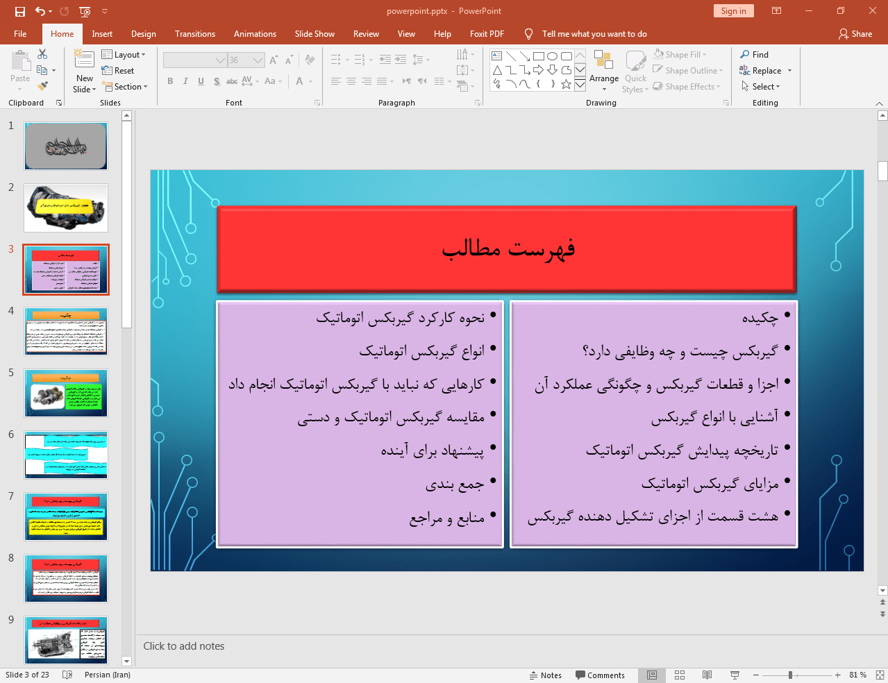Open Reading View from status bar
Viewport: 888px width, 683px height.
707,675
